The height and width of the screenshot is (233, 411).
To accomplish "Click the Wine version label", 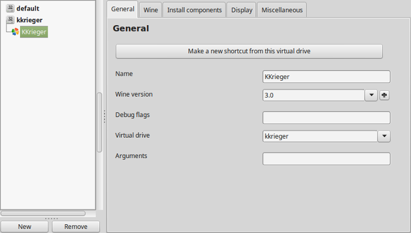I will pyautogui.click(x=134, y=94).
